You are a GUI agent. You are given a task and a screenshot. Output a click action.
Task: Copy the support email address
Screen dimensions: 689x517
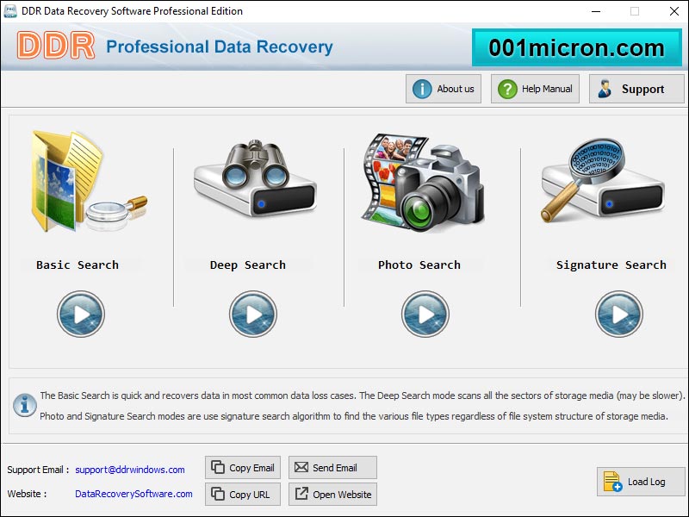243,467
